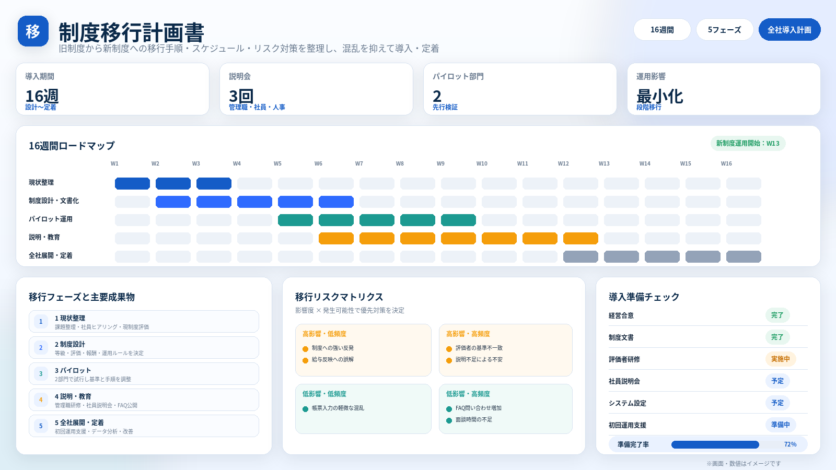The image size is (836, 470).
Task: Click the パイロット運用 roadmap row label
Action: click(x=51, y=219)
